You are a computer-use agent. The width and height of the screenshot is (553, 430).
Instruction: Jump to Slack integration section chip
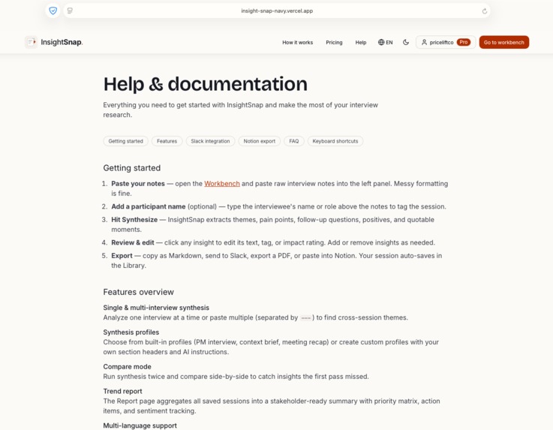(x=210, y=141)
